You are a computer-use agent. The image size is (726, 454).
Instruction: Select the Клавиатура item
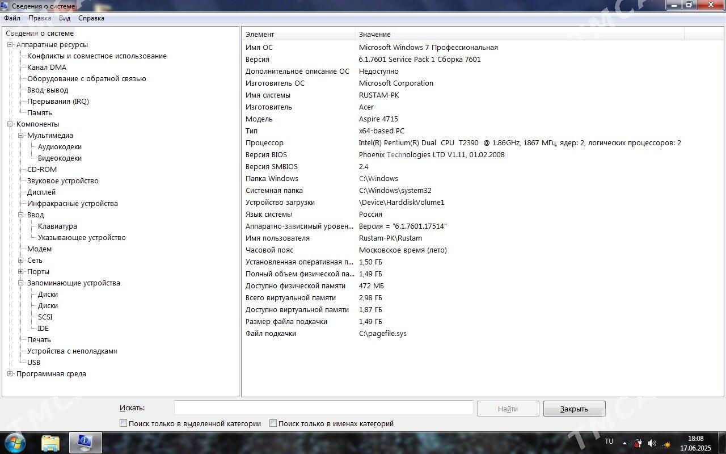point(57,226)
